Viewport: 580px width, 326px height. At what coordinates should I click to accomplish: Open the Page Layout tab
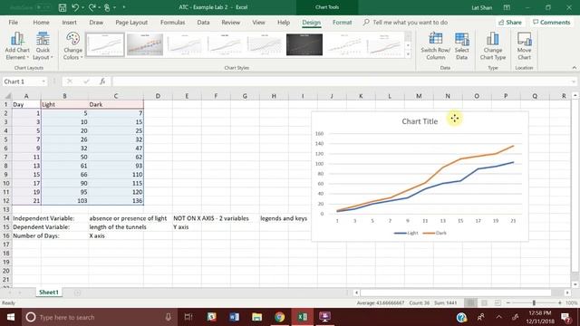131,22
